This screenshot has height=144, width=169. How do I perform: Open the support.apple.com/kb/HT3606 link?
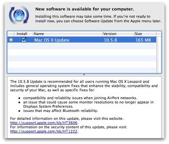pos(44,123)
